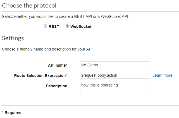
Task: Click the REST or WebSocket instruction sentence
Action: click(x=65, y=16)
